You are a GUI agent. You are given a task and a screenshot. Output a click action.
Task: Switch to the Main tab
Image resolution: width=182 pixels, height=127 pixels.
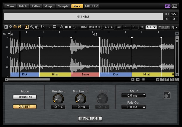tap(10, 6)
